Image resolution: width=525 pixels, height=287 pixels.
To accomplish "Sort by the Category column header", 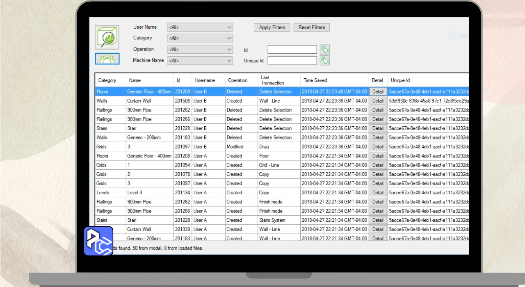I will [107, 80].
